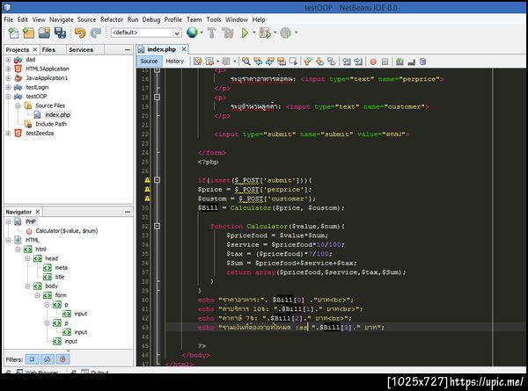Expand the testZeedza project node

tap(8, 134)
